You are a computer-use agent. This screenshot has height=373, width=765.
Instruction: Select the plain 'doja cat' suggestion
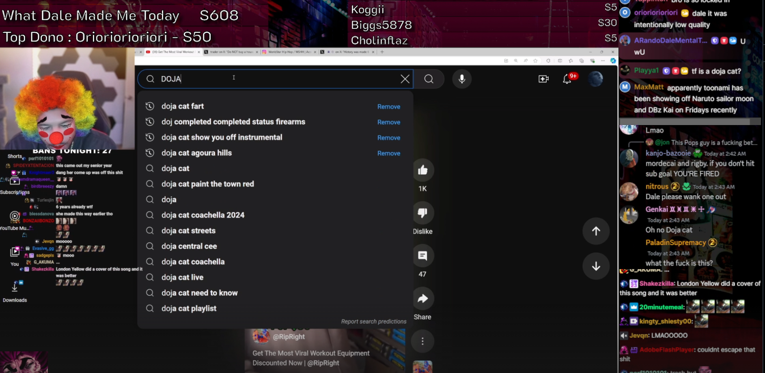(x=175, y=168)
